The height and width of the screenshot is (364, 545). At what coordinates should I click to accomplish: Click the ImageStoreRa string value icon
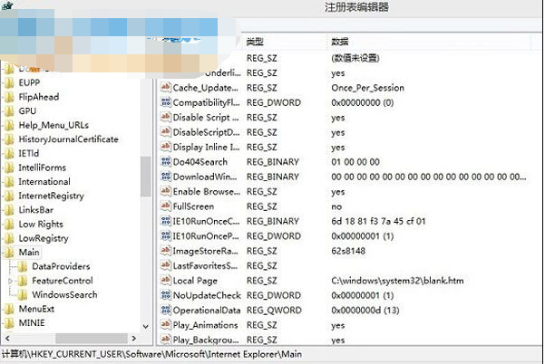166,251
